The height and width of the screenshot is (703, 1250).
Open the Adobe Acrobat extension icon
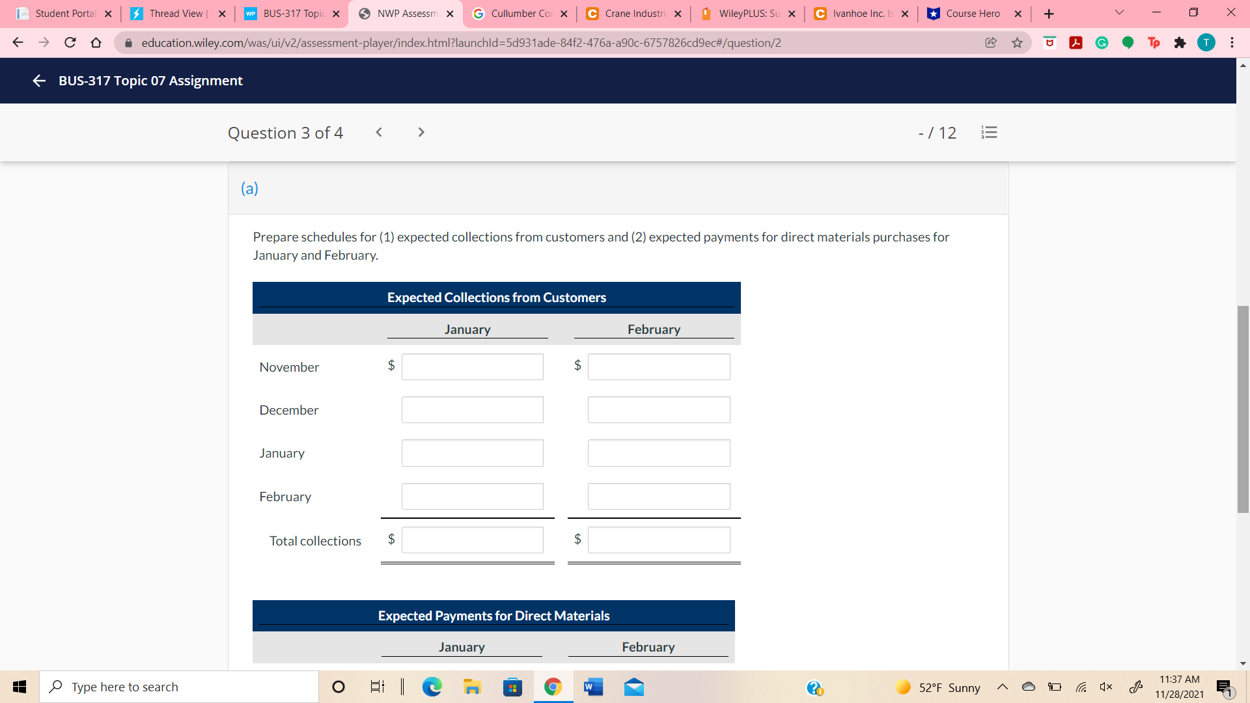tap(1076, 43)
